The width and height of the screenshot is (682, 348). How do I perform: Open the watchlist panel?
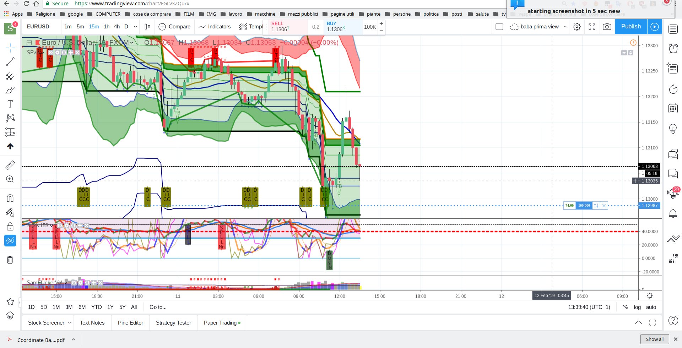pos(673,29)
